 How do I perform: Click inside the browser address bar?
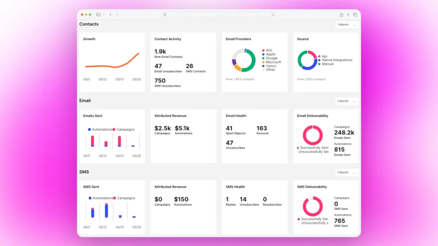click(218, 14)
